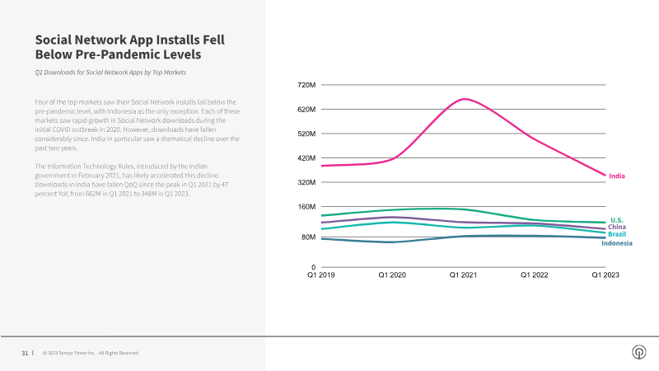Click the India line's peak at Q1 2021

pos(464,99)
